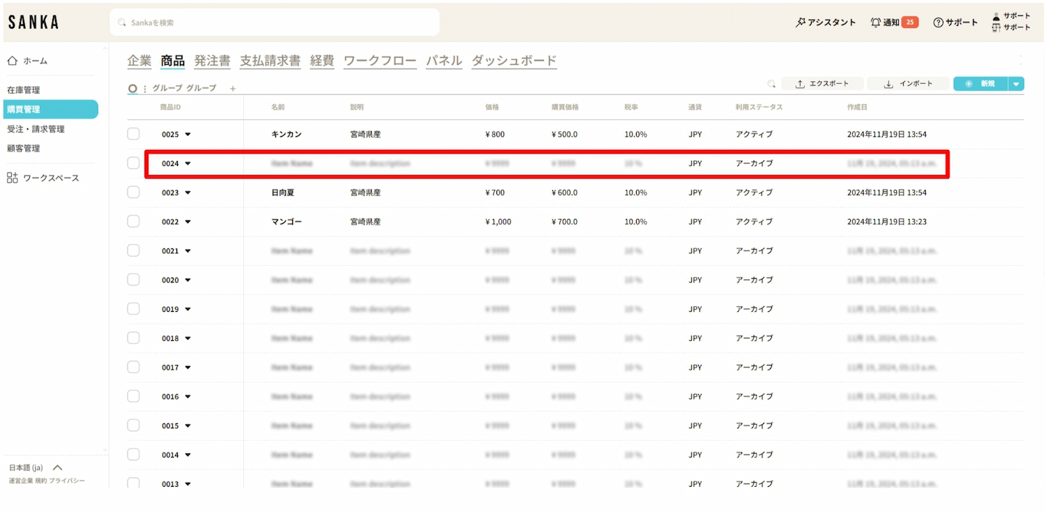Click the プライバシー footer link
The image size is (1046, 512).
[x=67, y=481]
